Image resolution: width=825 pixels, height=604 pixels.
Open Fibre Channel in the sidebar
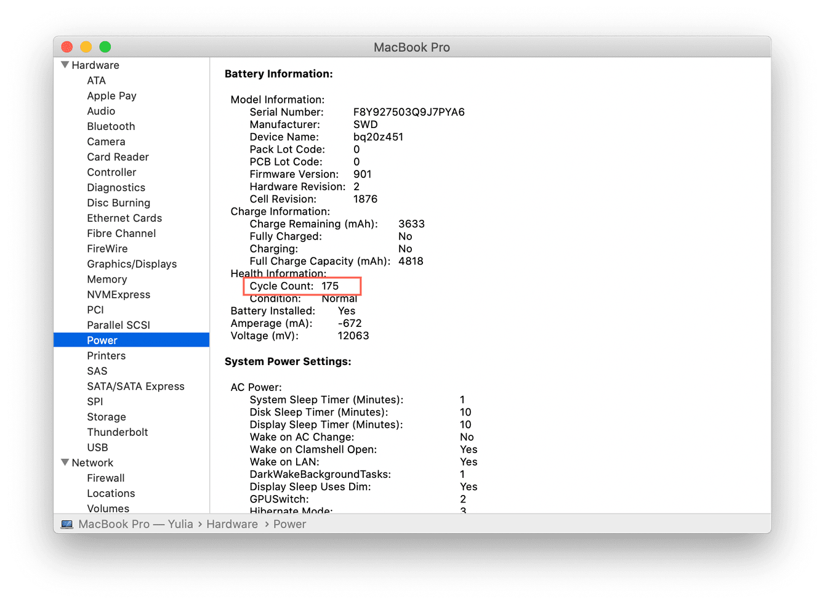pos(121,233)
